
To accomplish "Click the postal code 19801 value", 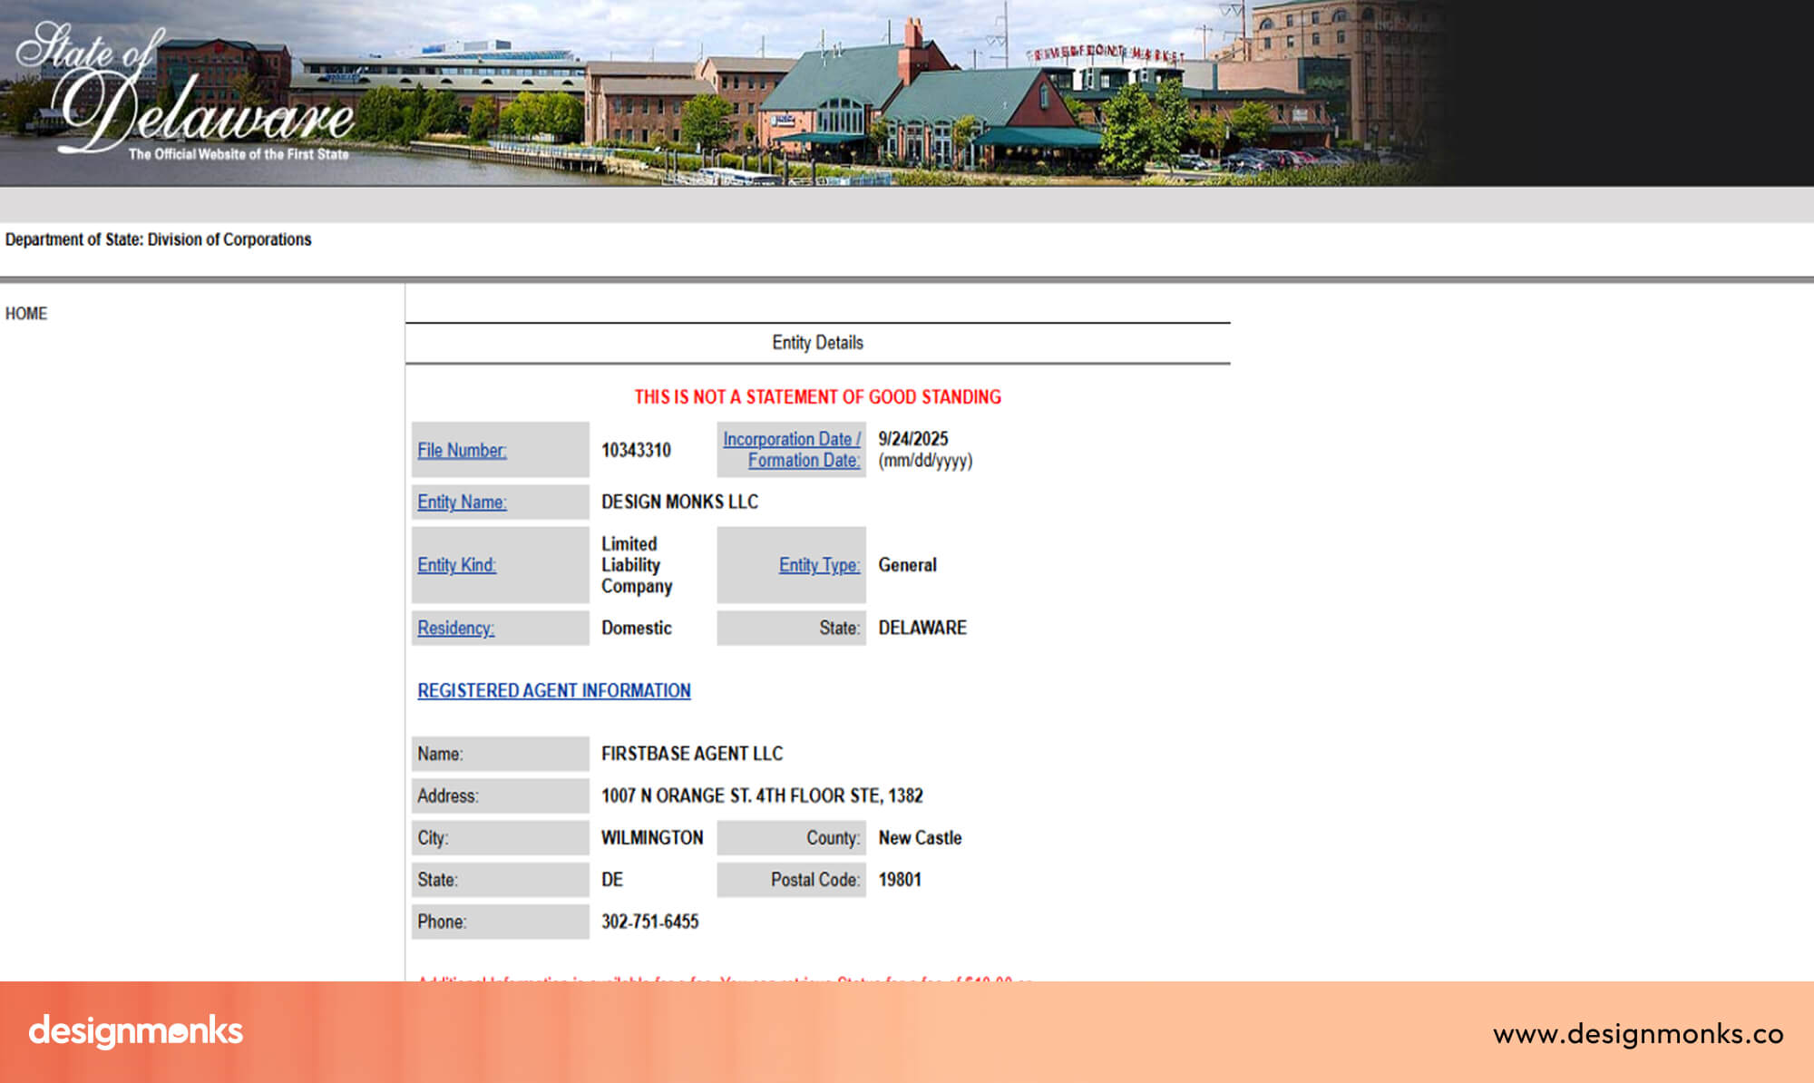I will [x=900, y=880].
